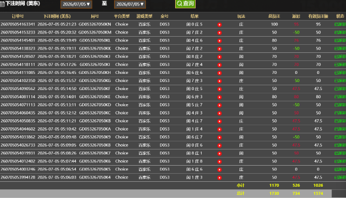Viewport: 346px width, 198px height.
Task: Open the start date dropdown 2026/07/05
Action: click(76, 4)
